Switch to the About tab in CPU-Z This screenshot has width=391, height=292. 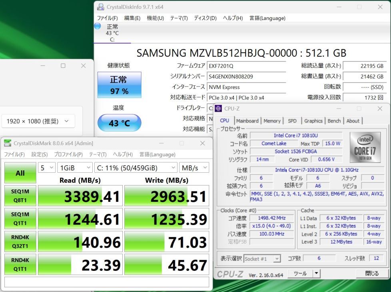353,121
